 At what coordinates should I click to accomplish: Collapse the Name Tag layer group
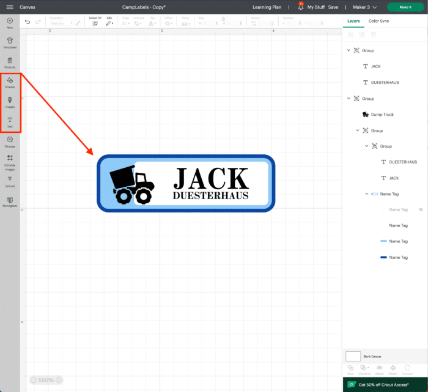[367, 194]
